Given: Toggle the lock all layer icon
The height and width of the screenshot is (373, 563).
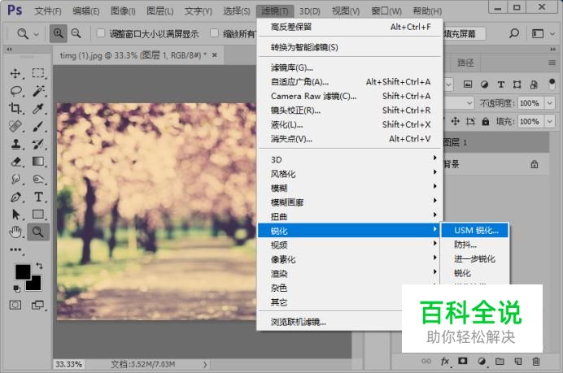Looking at the screenshot, I should coord(486,122).
